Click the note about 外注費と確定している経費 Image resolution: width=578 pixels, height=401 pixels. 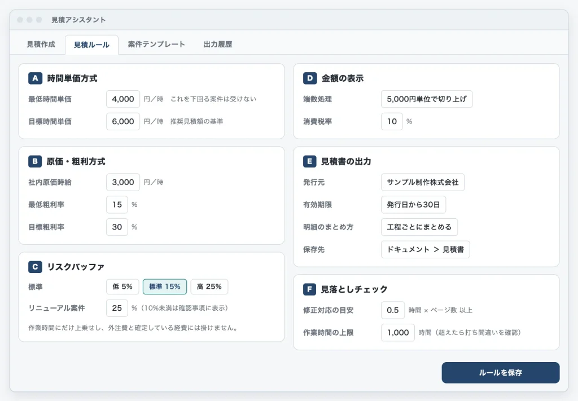(133, 328)
